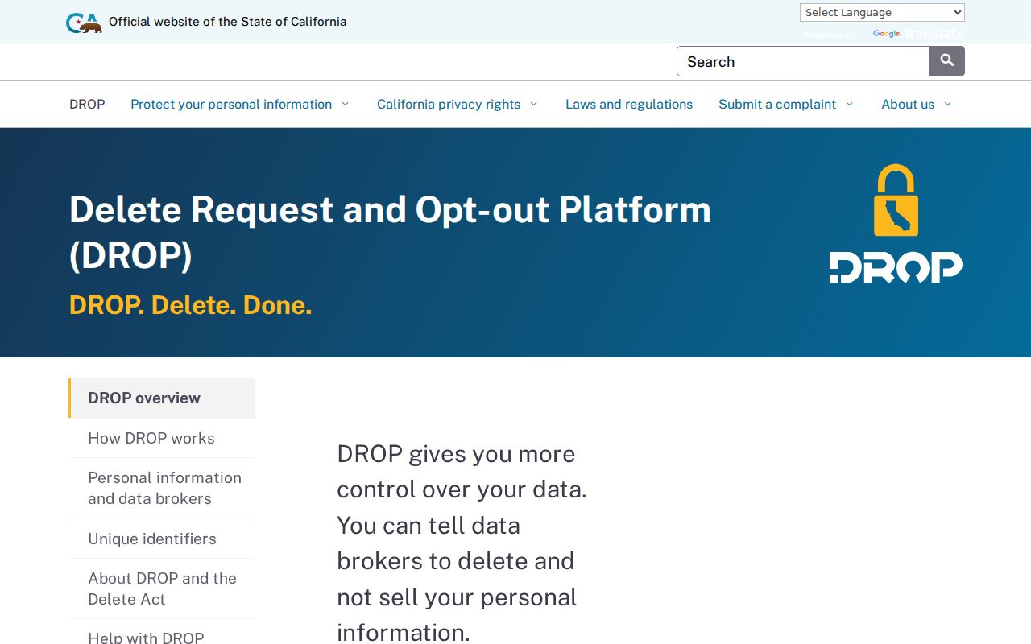Expand Submit a complaint menu
This screenshot has height=644, width=1031.
click(x=786, y=104)
